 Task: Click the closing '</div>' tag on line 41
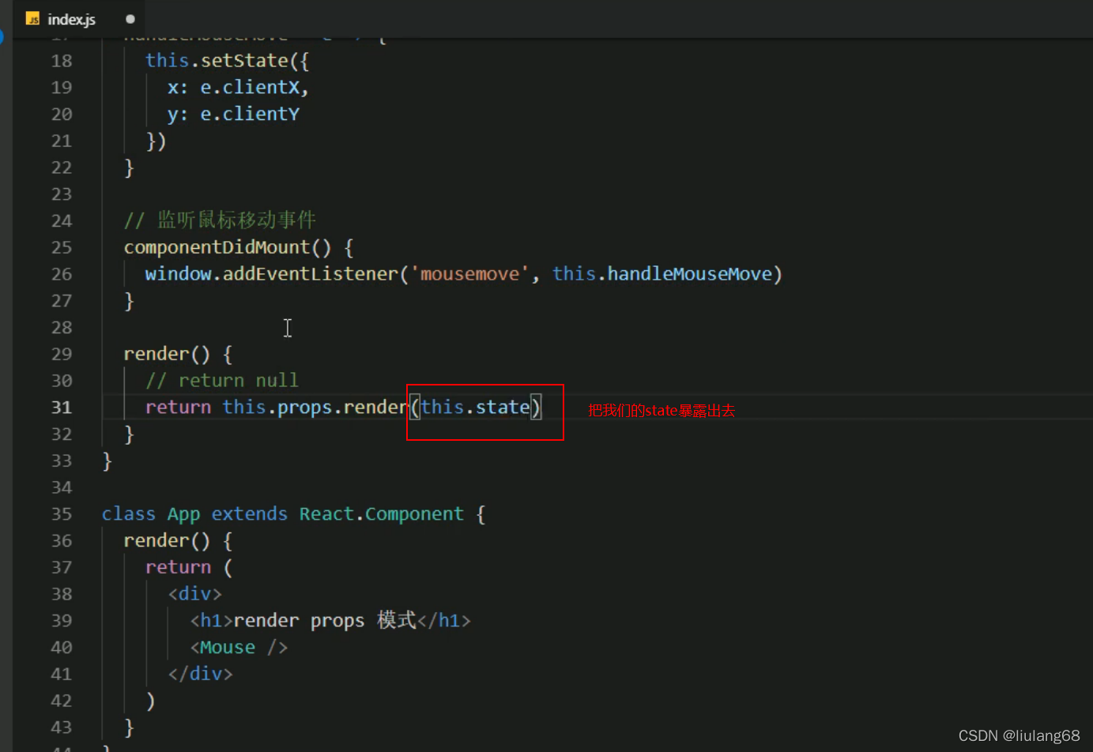tap(200, 674)
